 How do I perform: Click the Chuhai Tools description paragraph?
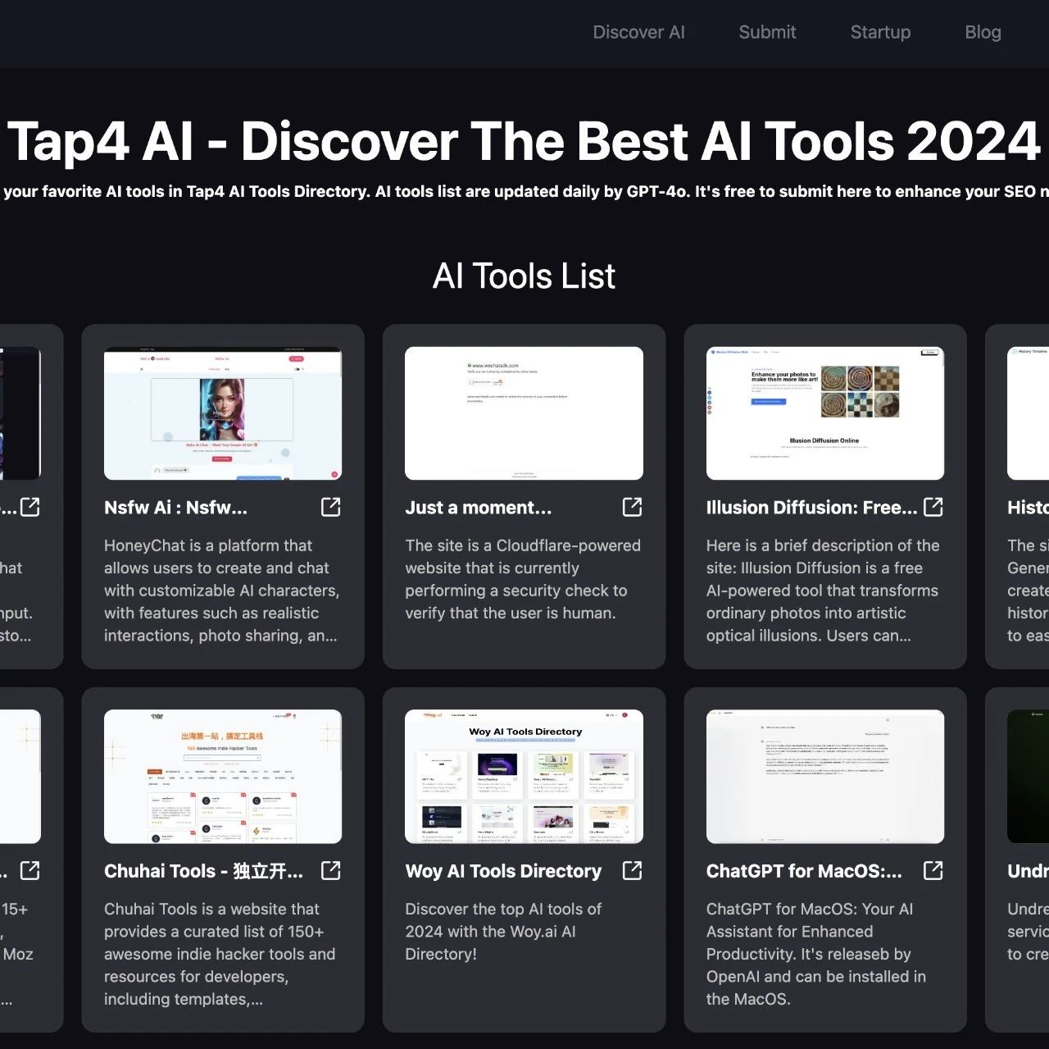(220, 954)
